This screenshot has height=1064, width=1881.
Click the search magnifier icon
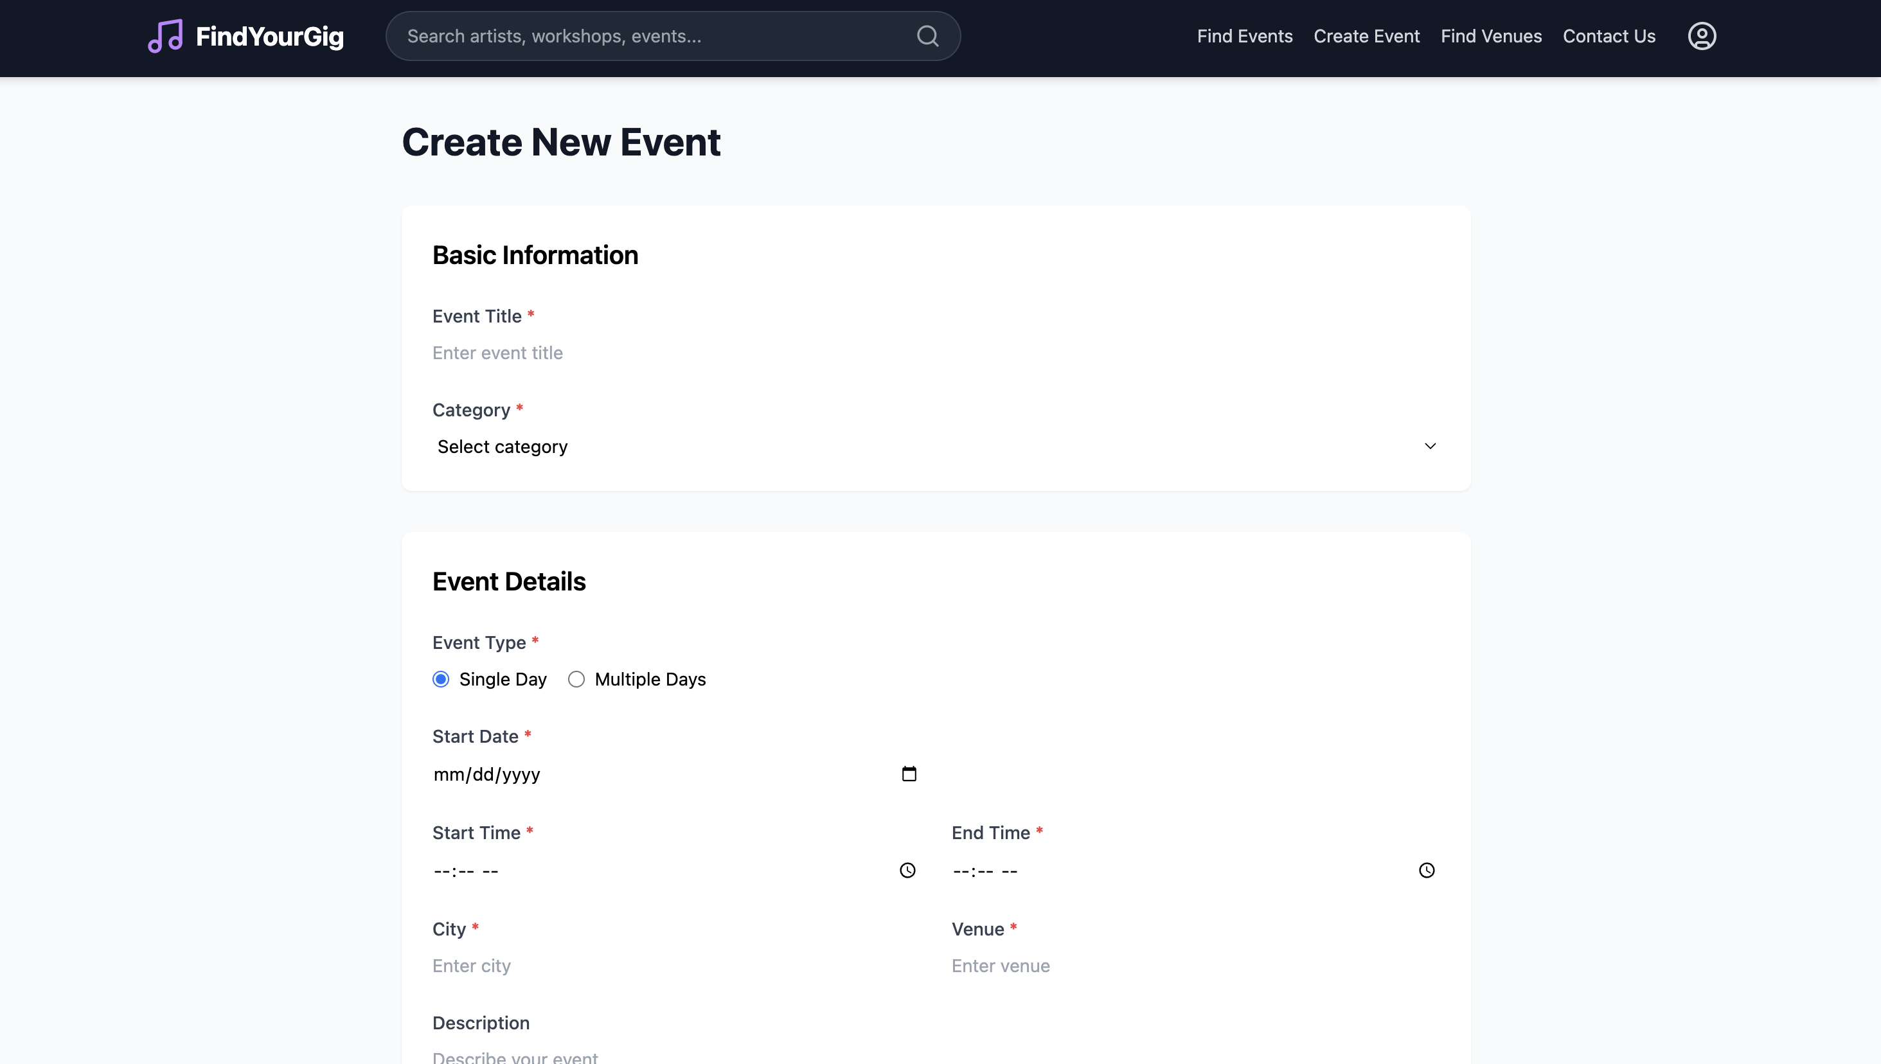pos(927,36)
